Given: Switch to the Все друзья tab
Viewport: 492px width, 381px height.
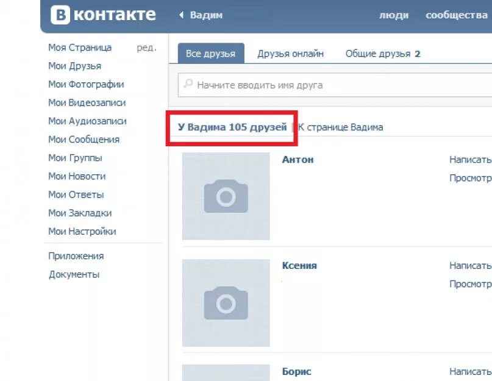Looking at the screenshot, I should [211, 54].
